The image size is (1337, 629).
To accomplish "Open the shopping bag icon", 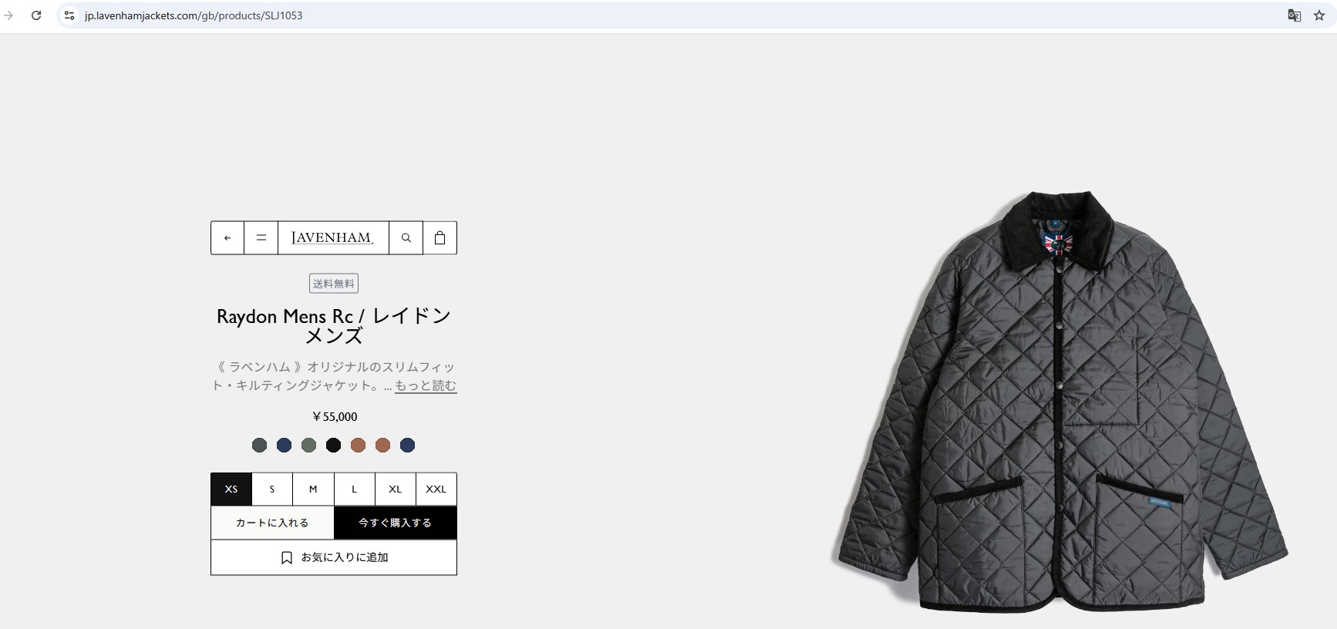I will point(439,238).
